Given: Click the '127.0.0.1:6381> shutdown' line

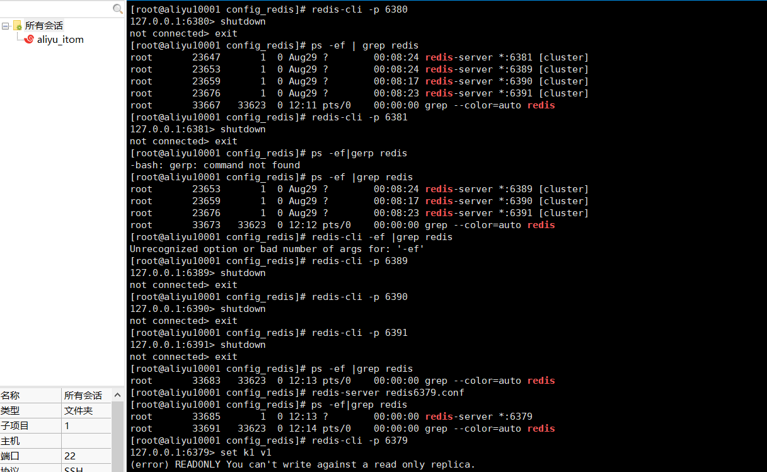Looking at the screenshot, I should coord(198,129).
